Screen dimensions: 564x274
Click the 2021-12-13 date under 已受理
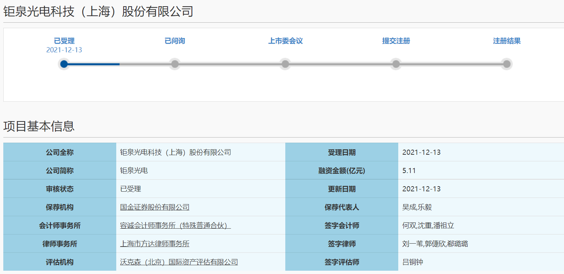[64, 50]
